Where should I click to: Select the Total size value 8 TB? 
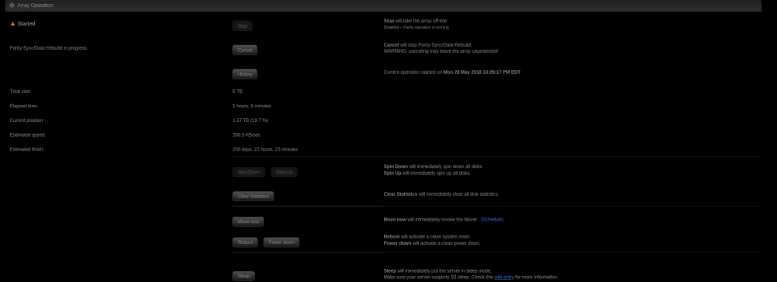(237, 92)
